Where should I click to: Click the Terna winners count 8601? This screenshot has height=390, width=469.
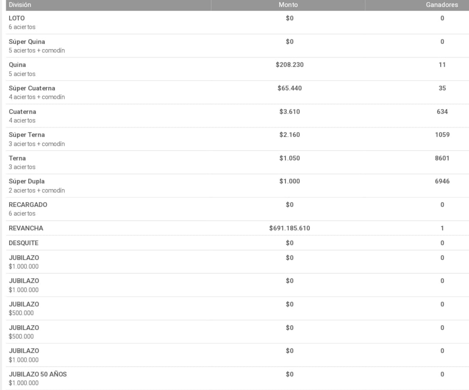tap(442, 158)
